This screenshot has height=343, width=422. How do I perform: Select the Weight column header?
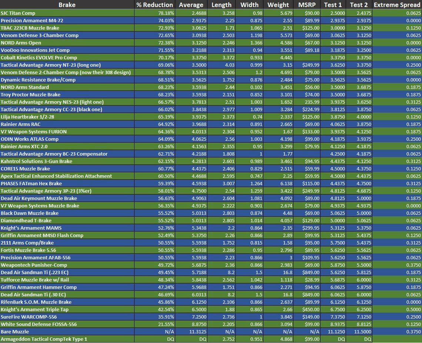278,5
